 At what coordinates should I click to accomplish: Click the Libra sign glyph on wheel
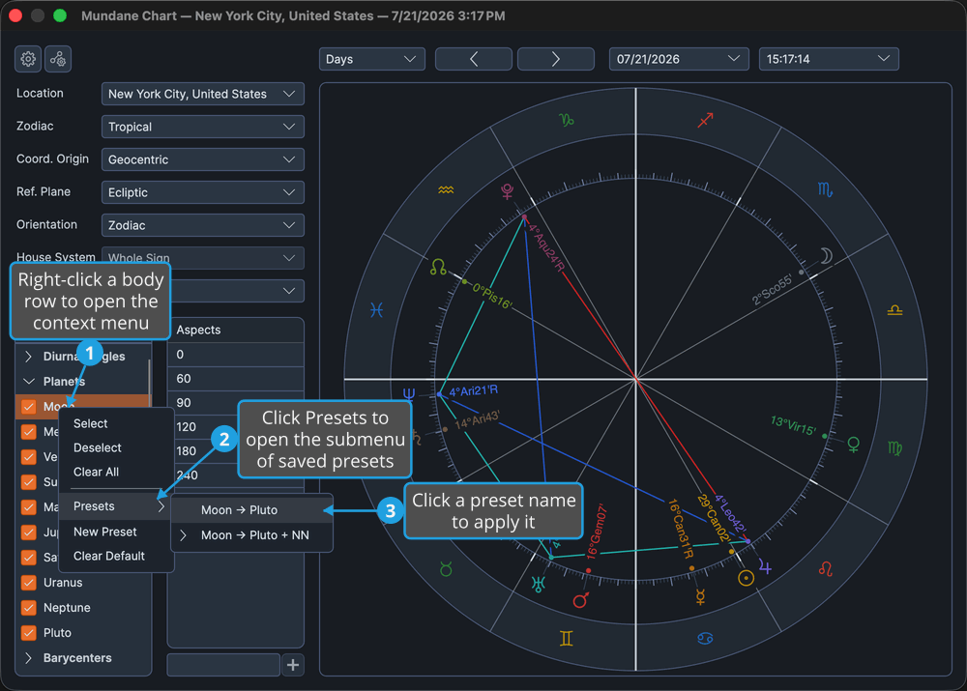tap(894, 310)
